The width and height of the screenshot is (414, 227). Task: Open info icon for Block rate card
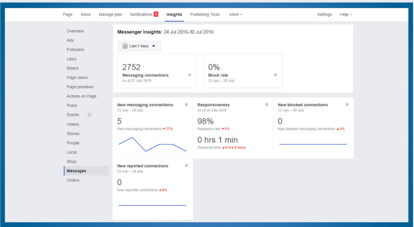coord(275,75)
